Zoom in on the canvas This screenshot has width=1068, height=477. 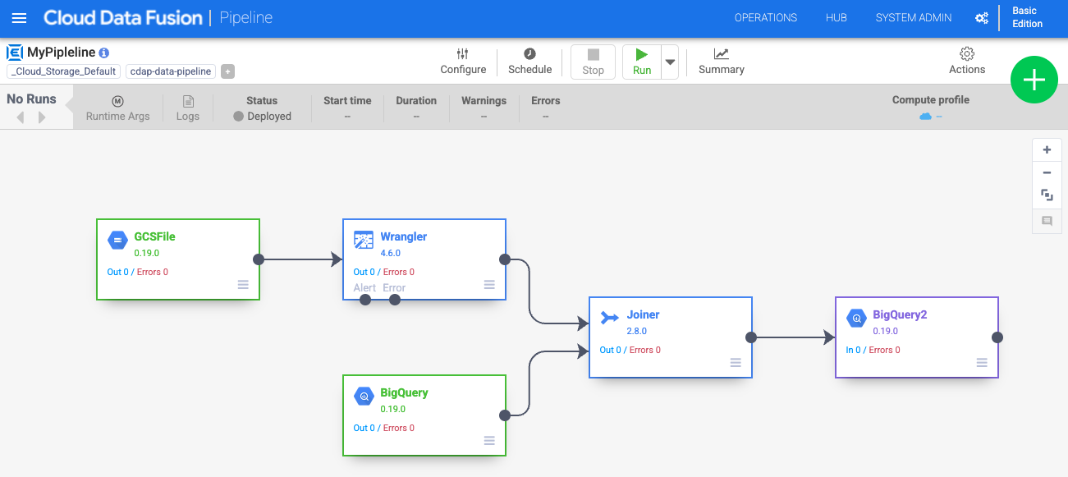click(x=1047, y=150)
